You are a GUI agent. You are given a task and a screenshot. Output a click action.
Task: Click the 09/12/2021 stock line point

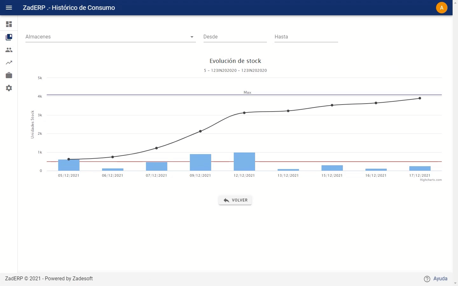coord(200,131)
